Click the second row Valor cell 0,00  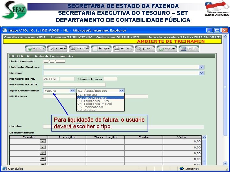coord(182,147)
